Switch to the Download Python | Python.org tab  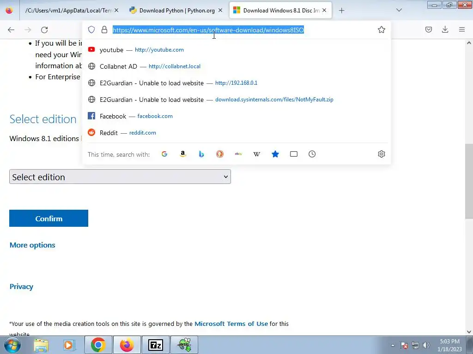[177, 11]
